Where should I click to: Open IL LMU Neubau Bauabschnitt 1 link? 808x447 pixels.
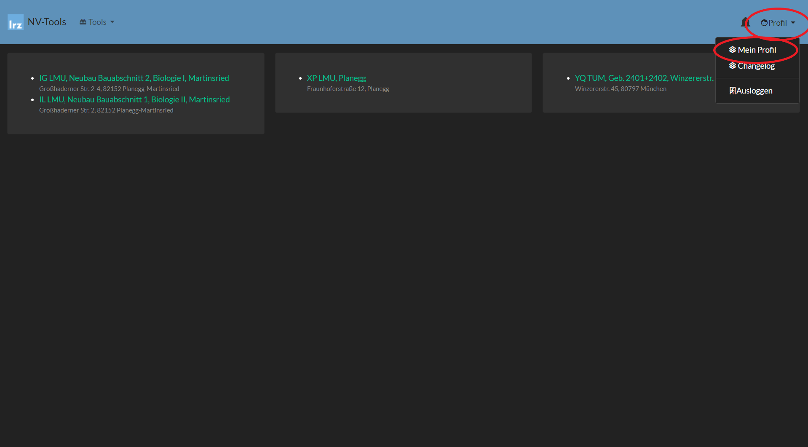pyautogui.click(x=134, y=99)
